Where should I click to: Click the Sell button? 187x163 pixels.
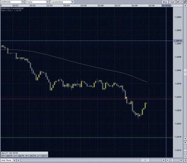click(172, 2)
